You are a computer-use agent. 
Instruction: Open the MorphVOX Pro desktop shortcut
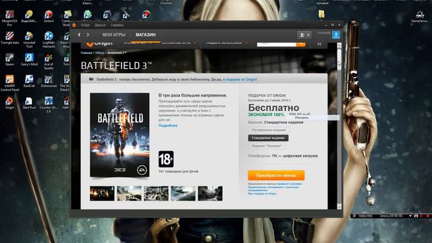tap(9, 18)
